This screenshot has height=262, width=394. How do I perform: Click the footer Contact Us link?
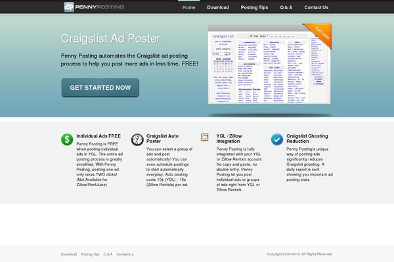(125, 254)
